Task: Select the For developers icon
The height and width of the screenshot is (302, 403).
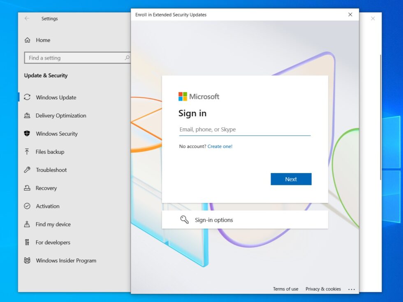Action: pos(27,242)
